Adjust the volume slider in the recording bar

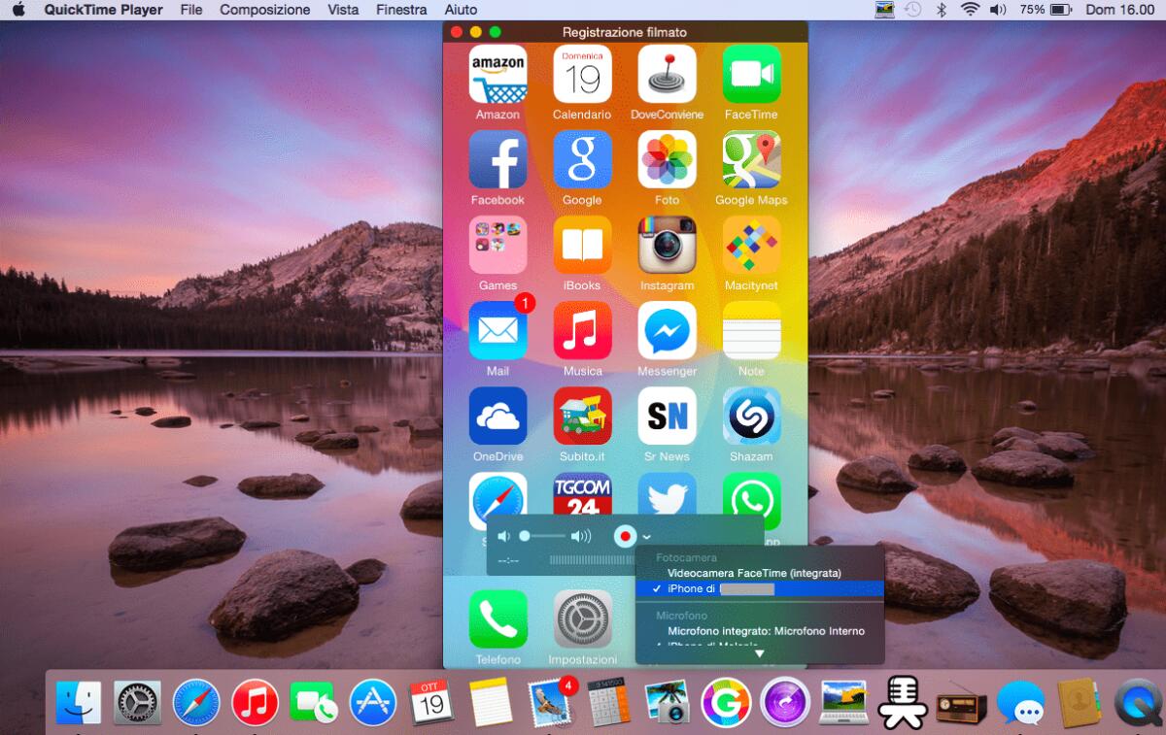click(x=544, y=534)
